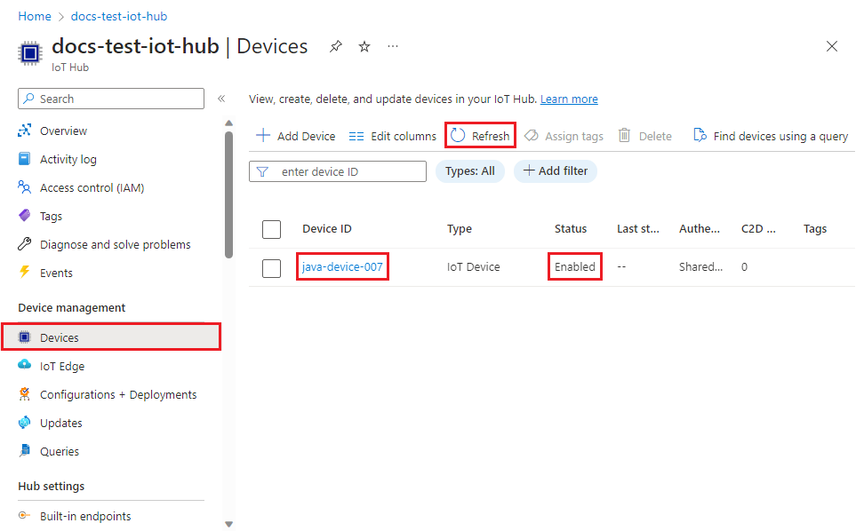Image resolution: width=864 pixels, height=531 pixels.
Task: Collapse the sidebar with double chevron
Action: [x=221, y=99]
